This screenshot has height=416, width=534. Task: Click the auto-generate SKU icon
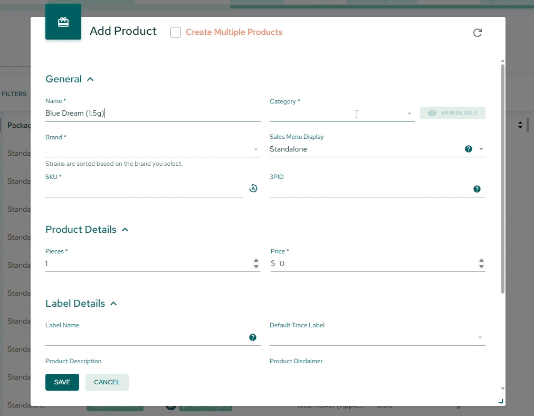click(253, 188)
